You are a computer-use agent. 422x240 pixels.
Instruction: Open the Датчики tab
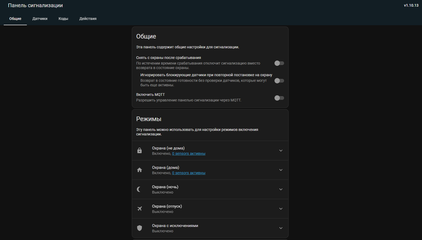click(40, 19)
